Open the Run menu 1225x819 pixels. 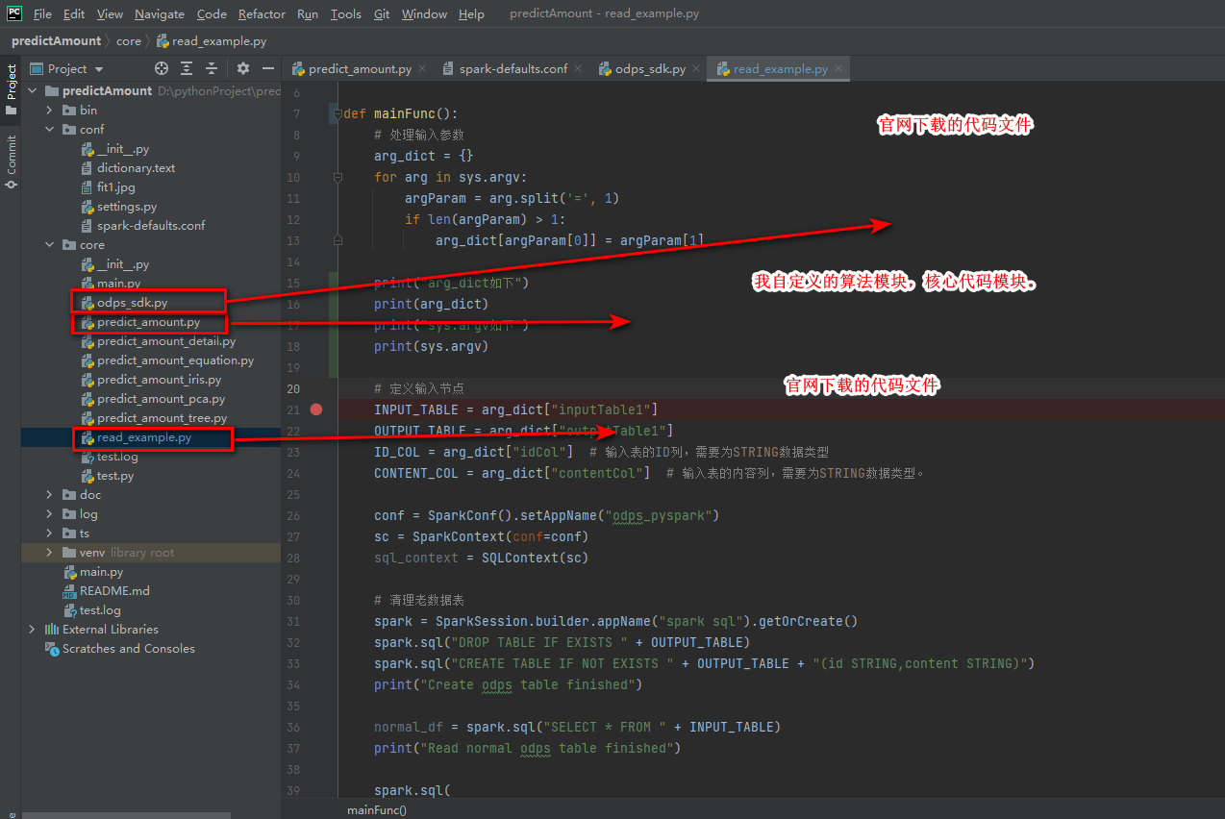pyautogui.click(x=308, y=14)
